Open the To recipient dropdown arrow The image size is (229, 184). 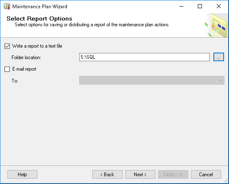point(221,80)
